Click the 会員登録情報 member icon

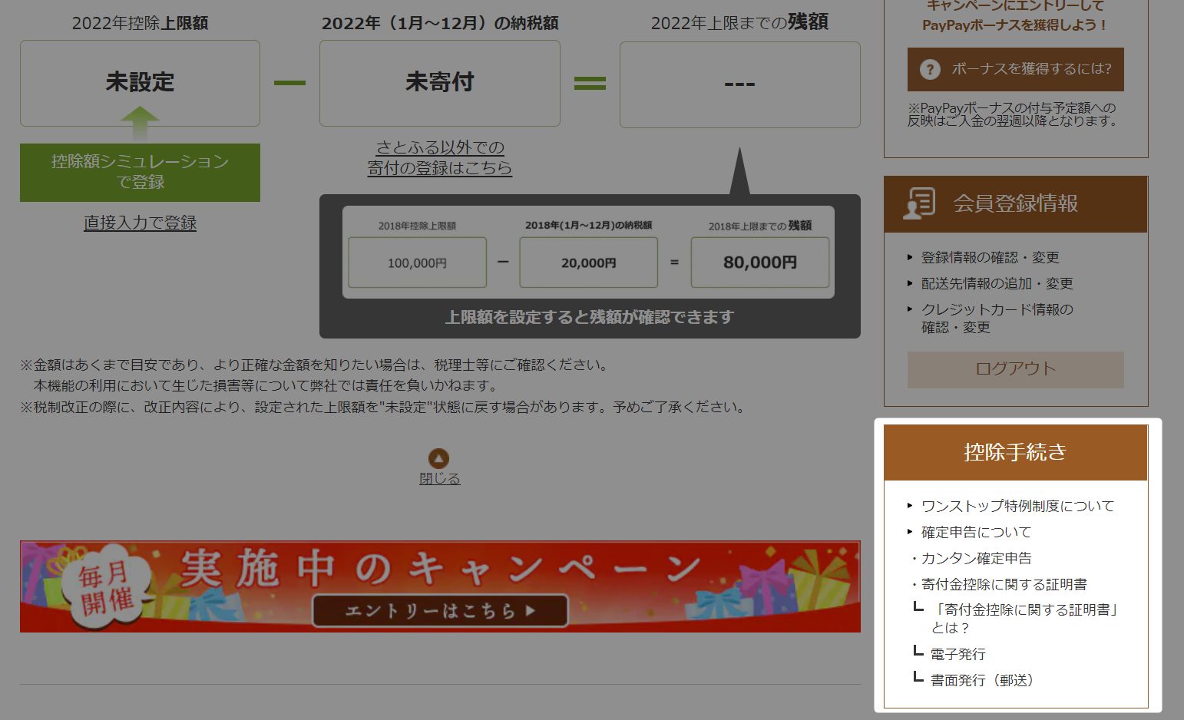(x=919, y=203)
